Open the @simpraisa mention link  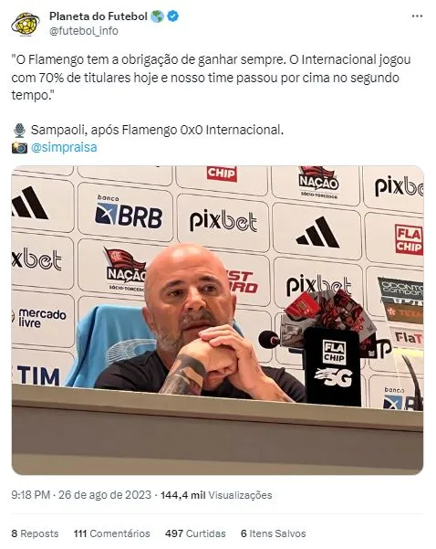64,147
